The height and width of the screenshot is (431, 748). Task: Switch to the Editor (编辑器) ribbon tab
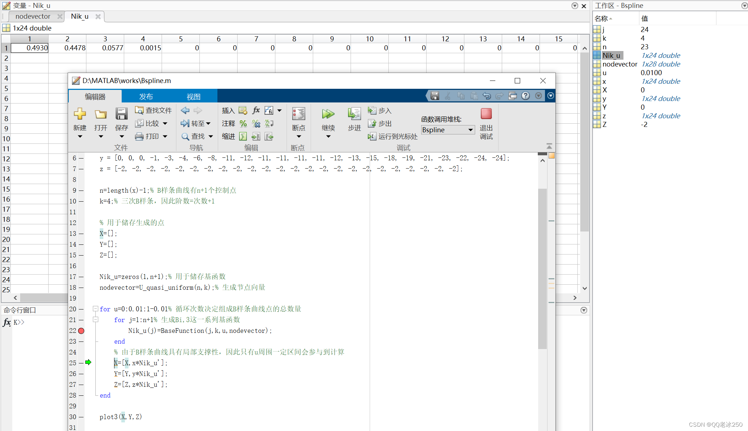pyautogui.click(x=95, y=96)
